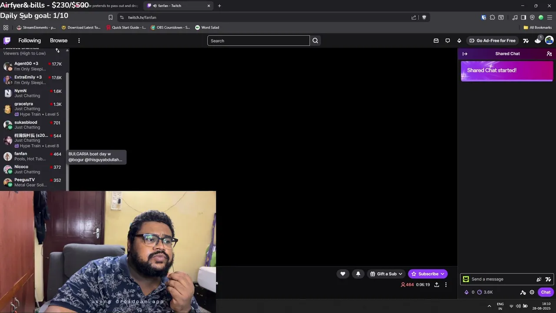The width and height of the screenshot is (556, 313).
Task: Toggle notifications with the bell button
Action: 358,274
